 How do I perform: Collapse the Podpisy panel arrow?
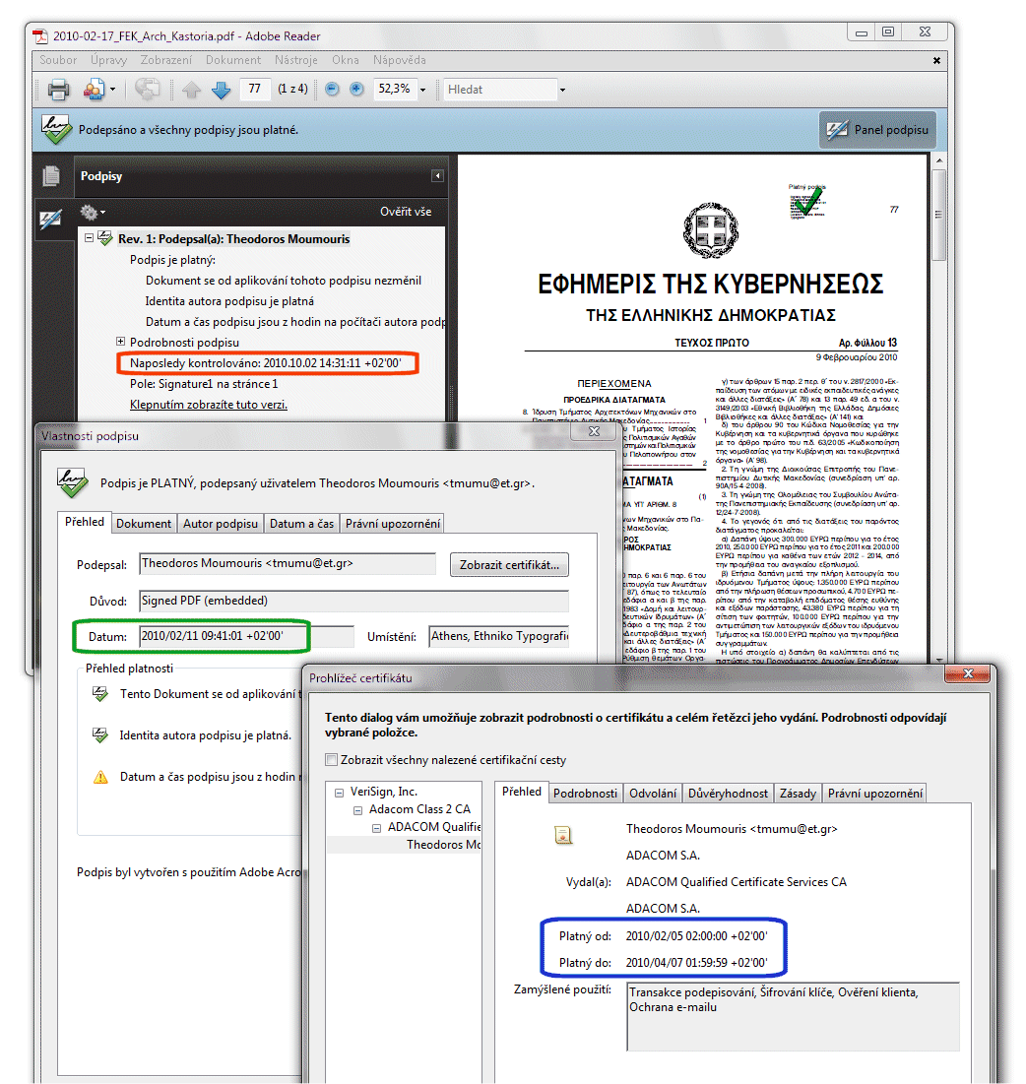tap(437, 175)
